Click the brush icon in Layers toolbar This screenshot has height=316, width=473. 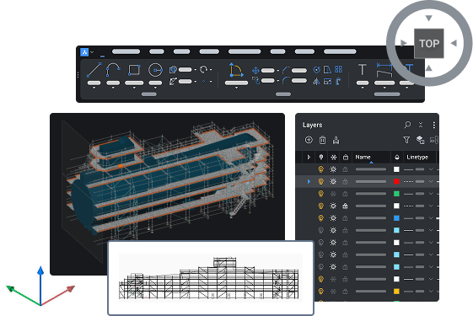click(x=336, y=140)
